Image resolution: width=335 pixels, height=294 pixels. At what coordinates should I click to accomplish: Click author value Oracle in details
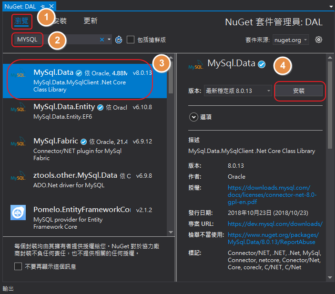236,177
